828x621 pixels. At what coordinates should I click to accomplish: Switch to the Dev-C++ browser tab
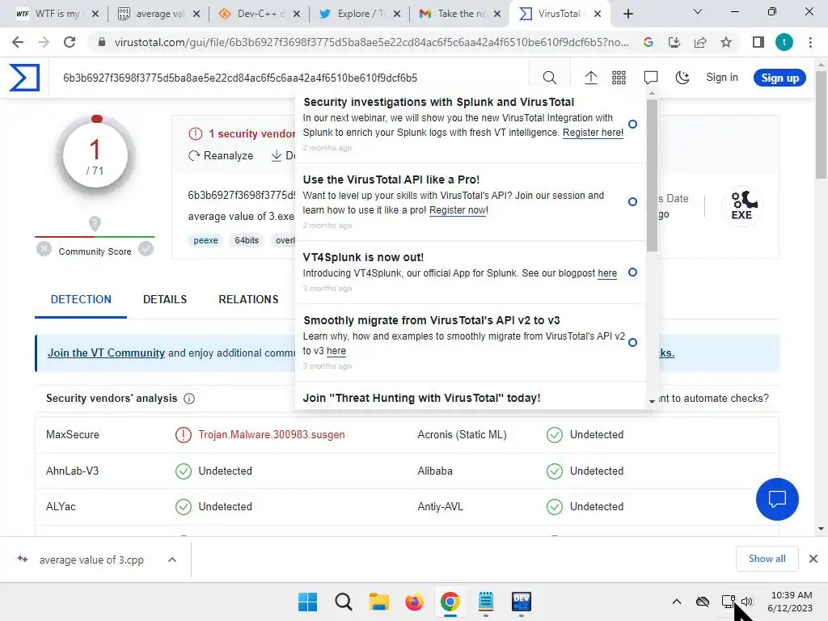[259, 14]
